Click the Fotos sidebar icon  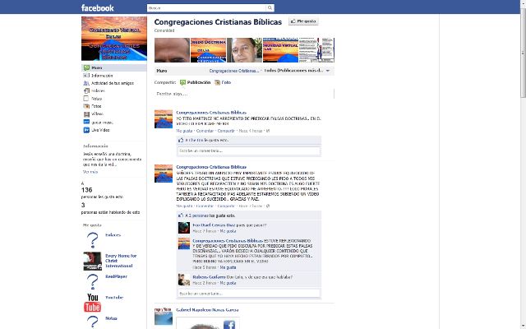click(x=86, y=106)
